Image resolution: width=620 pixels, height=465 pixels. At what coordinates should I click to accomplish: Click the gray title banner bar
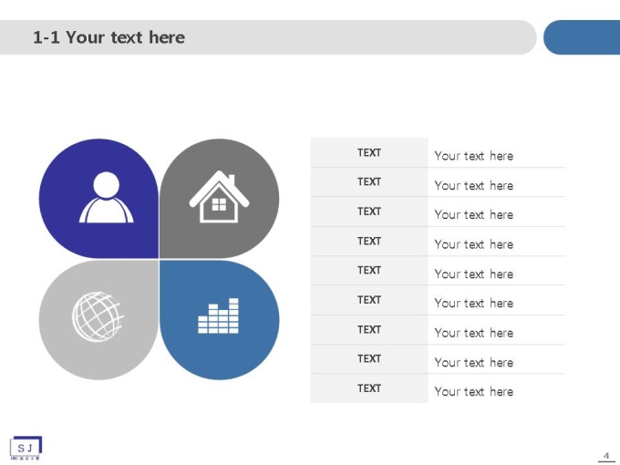pyautogui.click(x=268, y=37)
